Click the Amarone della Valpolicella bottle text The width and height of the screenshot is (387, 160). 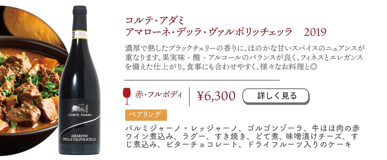coord(79,137)
